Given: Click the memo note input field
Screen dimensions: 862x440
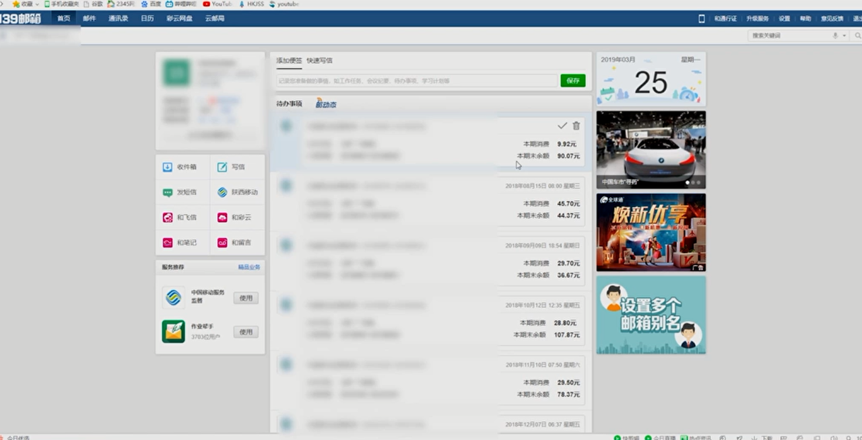Looking at the screenshot, I should [x=417, y=81].
